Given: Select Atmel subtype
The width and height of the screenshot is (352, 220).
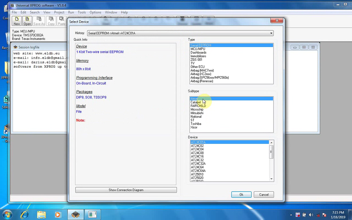Looking at the screenshot, I should (231, 99).
